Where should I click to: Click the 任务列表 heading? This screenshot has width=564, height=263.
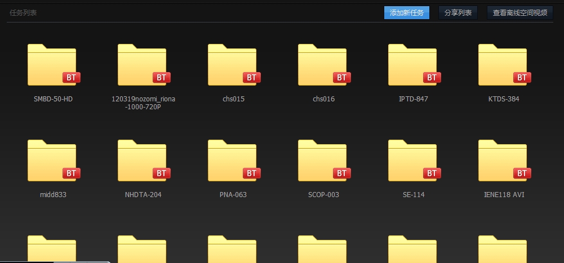click(23, 13)
